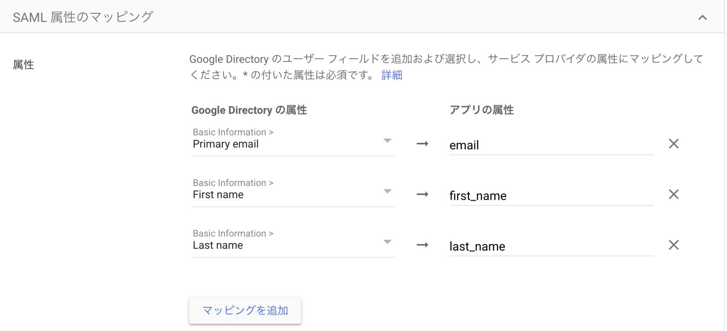Click the SAML 属性のマッピング section title

coord(83,17)
